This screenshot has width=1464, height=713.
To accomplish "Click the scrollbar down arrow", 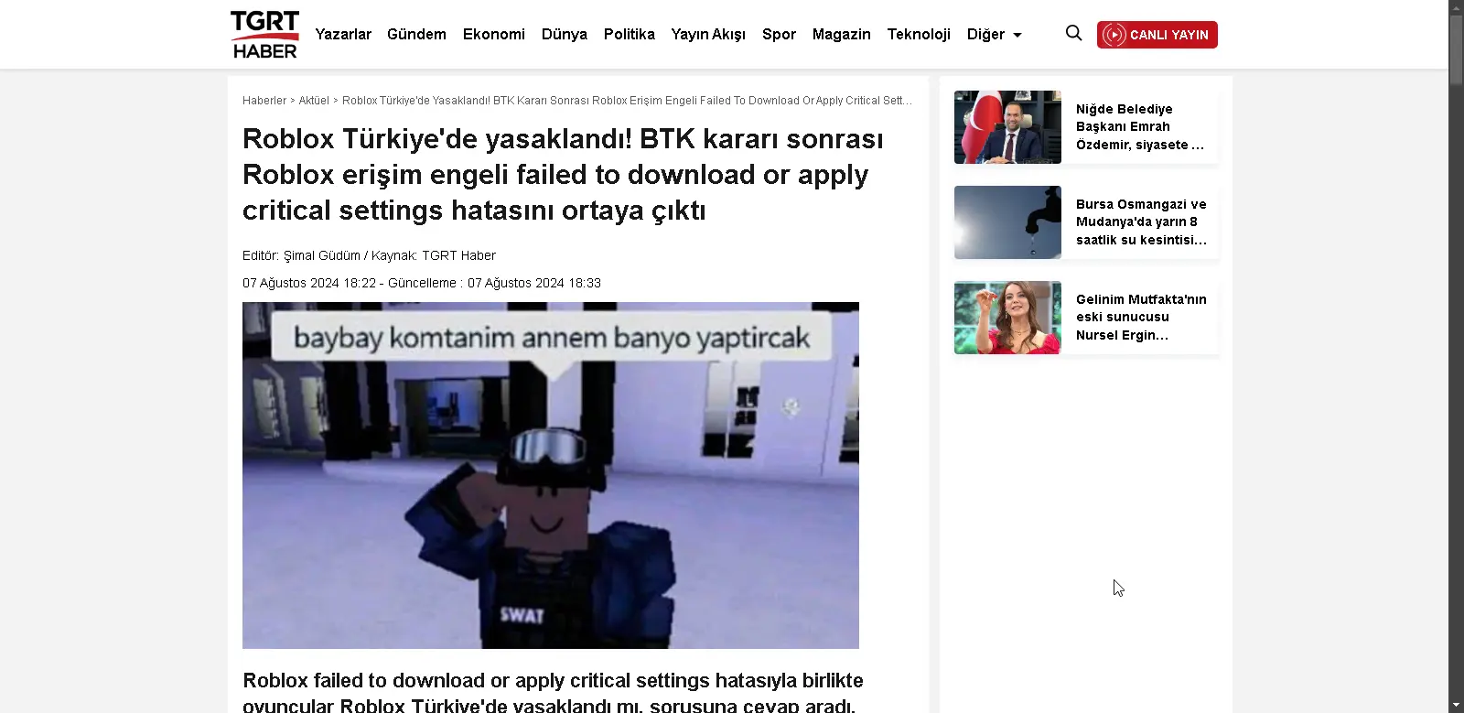I will (x=1457, y=706).
